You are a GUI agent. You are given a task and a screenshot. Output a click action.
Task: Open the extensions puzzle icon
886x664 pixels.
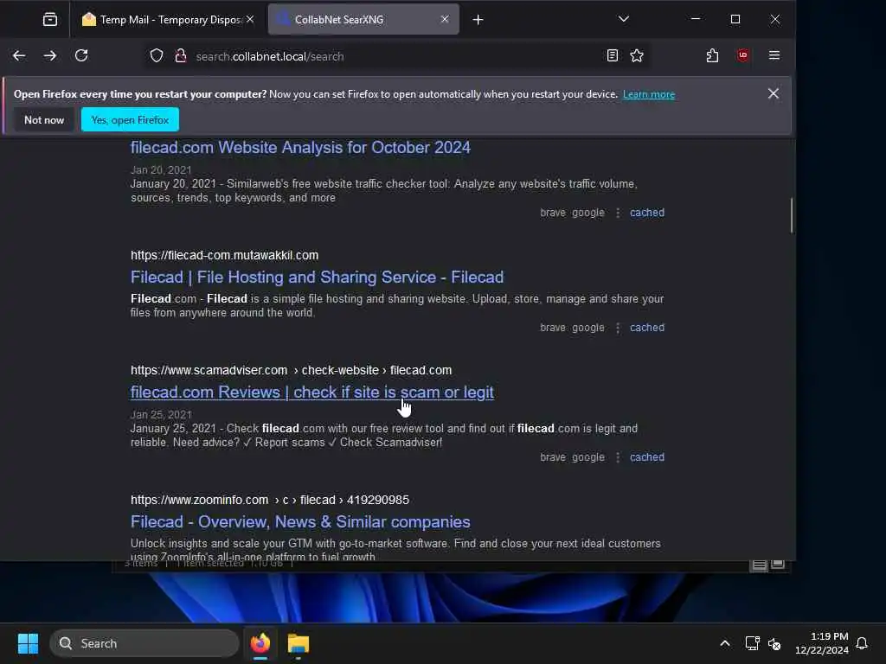(x=713, y=55)
